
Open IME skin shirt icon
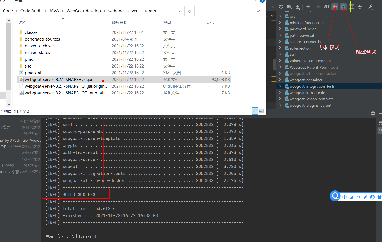pyautogui.click(x=379, y=197)
